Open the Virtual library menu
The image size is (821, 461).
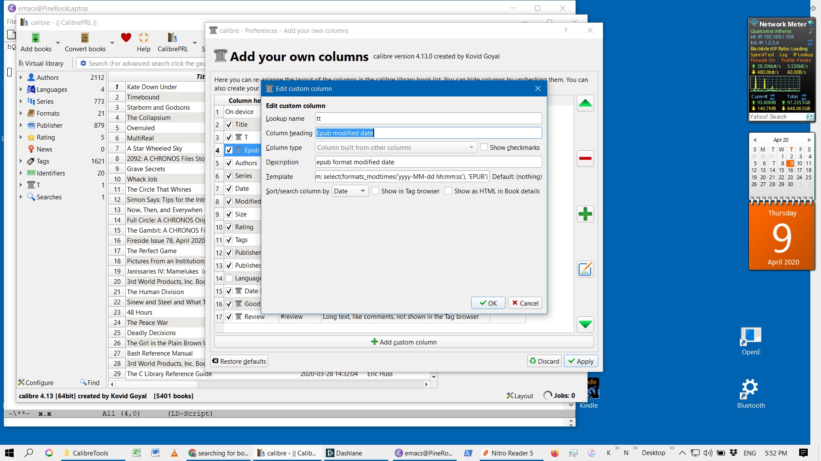tap(41, 63)
